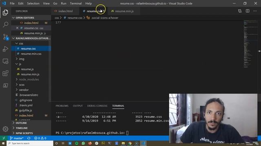Focus the terminal prompt line
Viewport: 261px width, 146px height.
pos(92,133)
